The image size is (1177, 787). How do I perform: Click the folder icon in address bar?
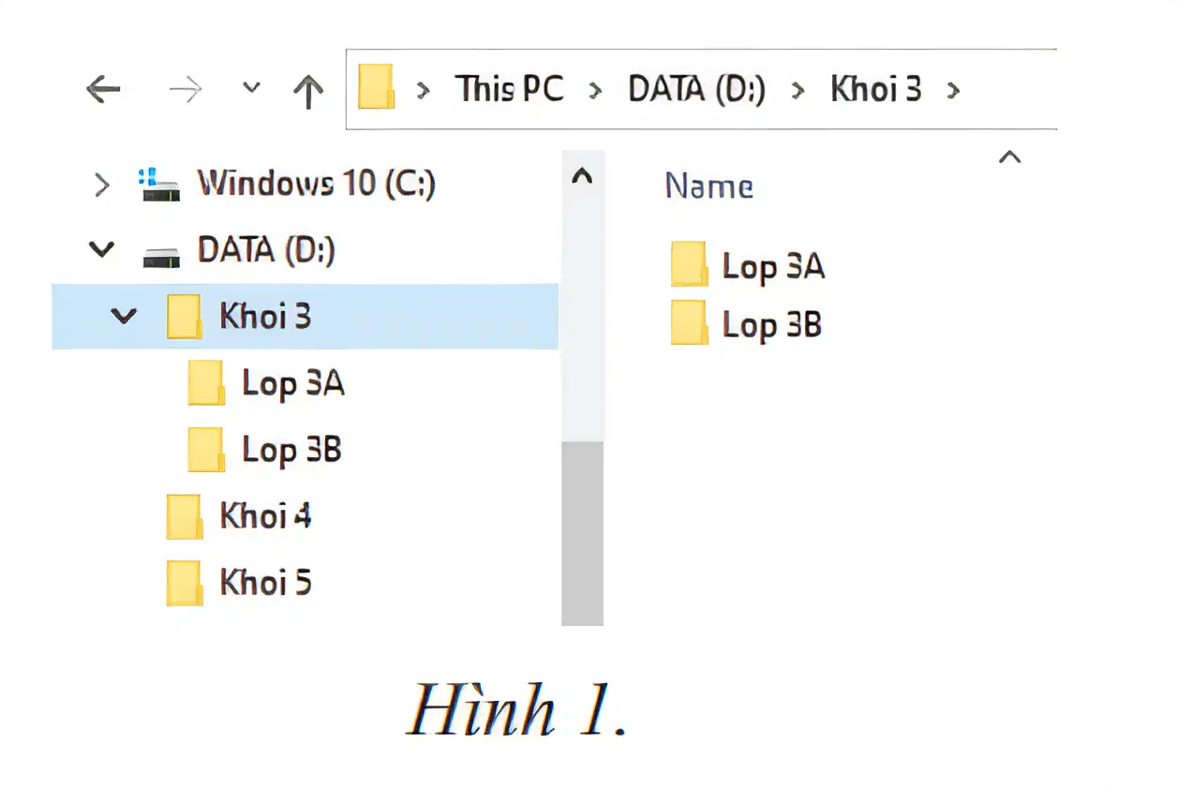(377, 87)
